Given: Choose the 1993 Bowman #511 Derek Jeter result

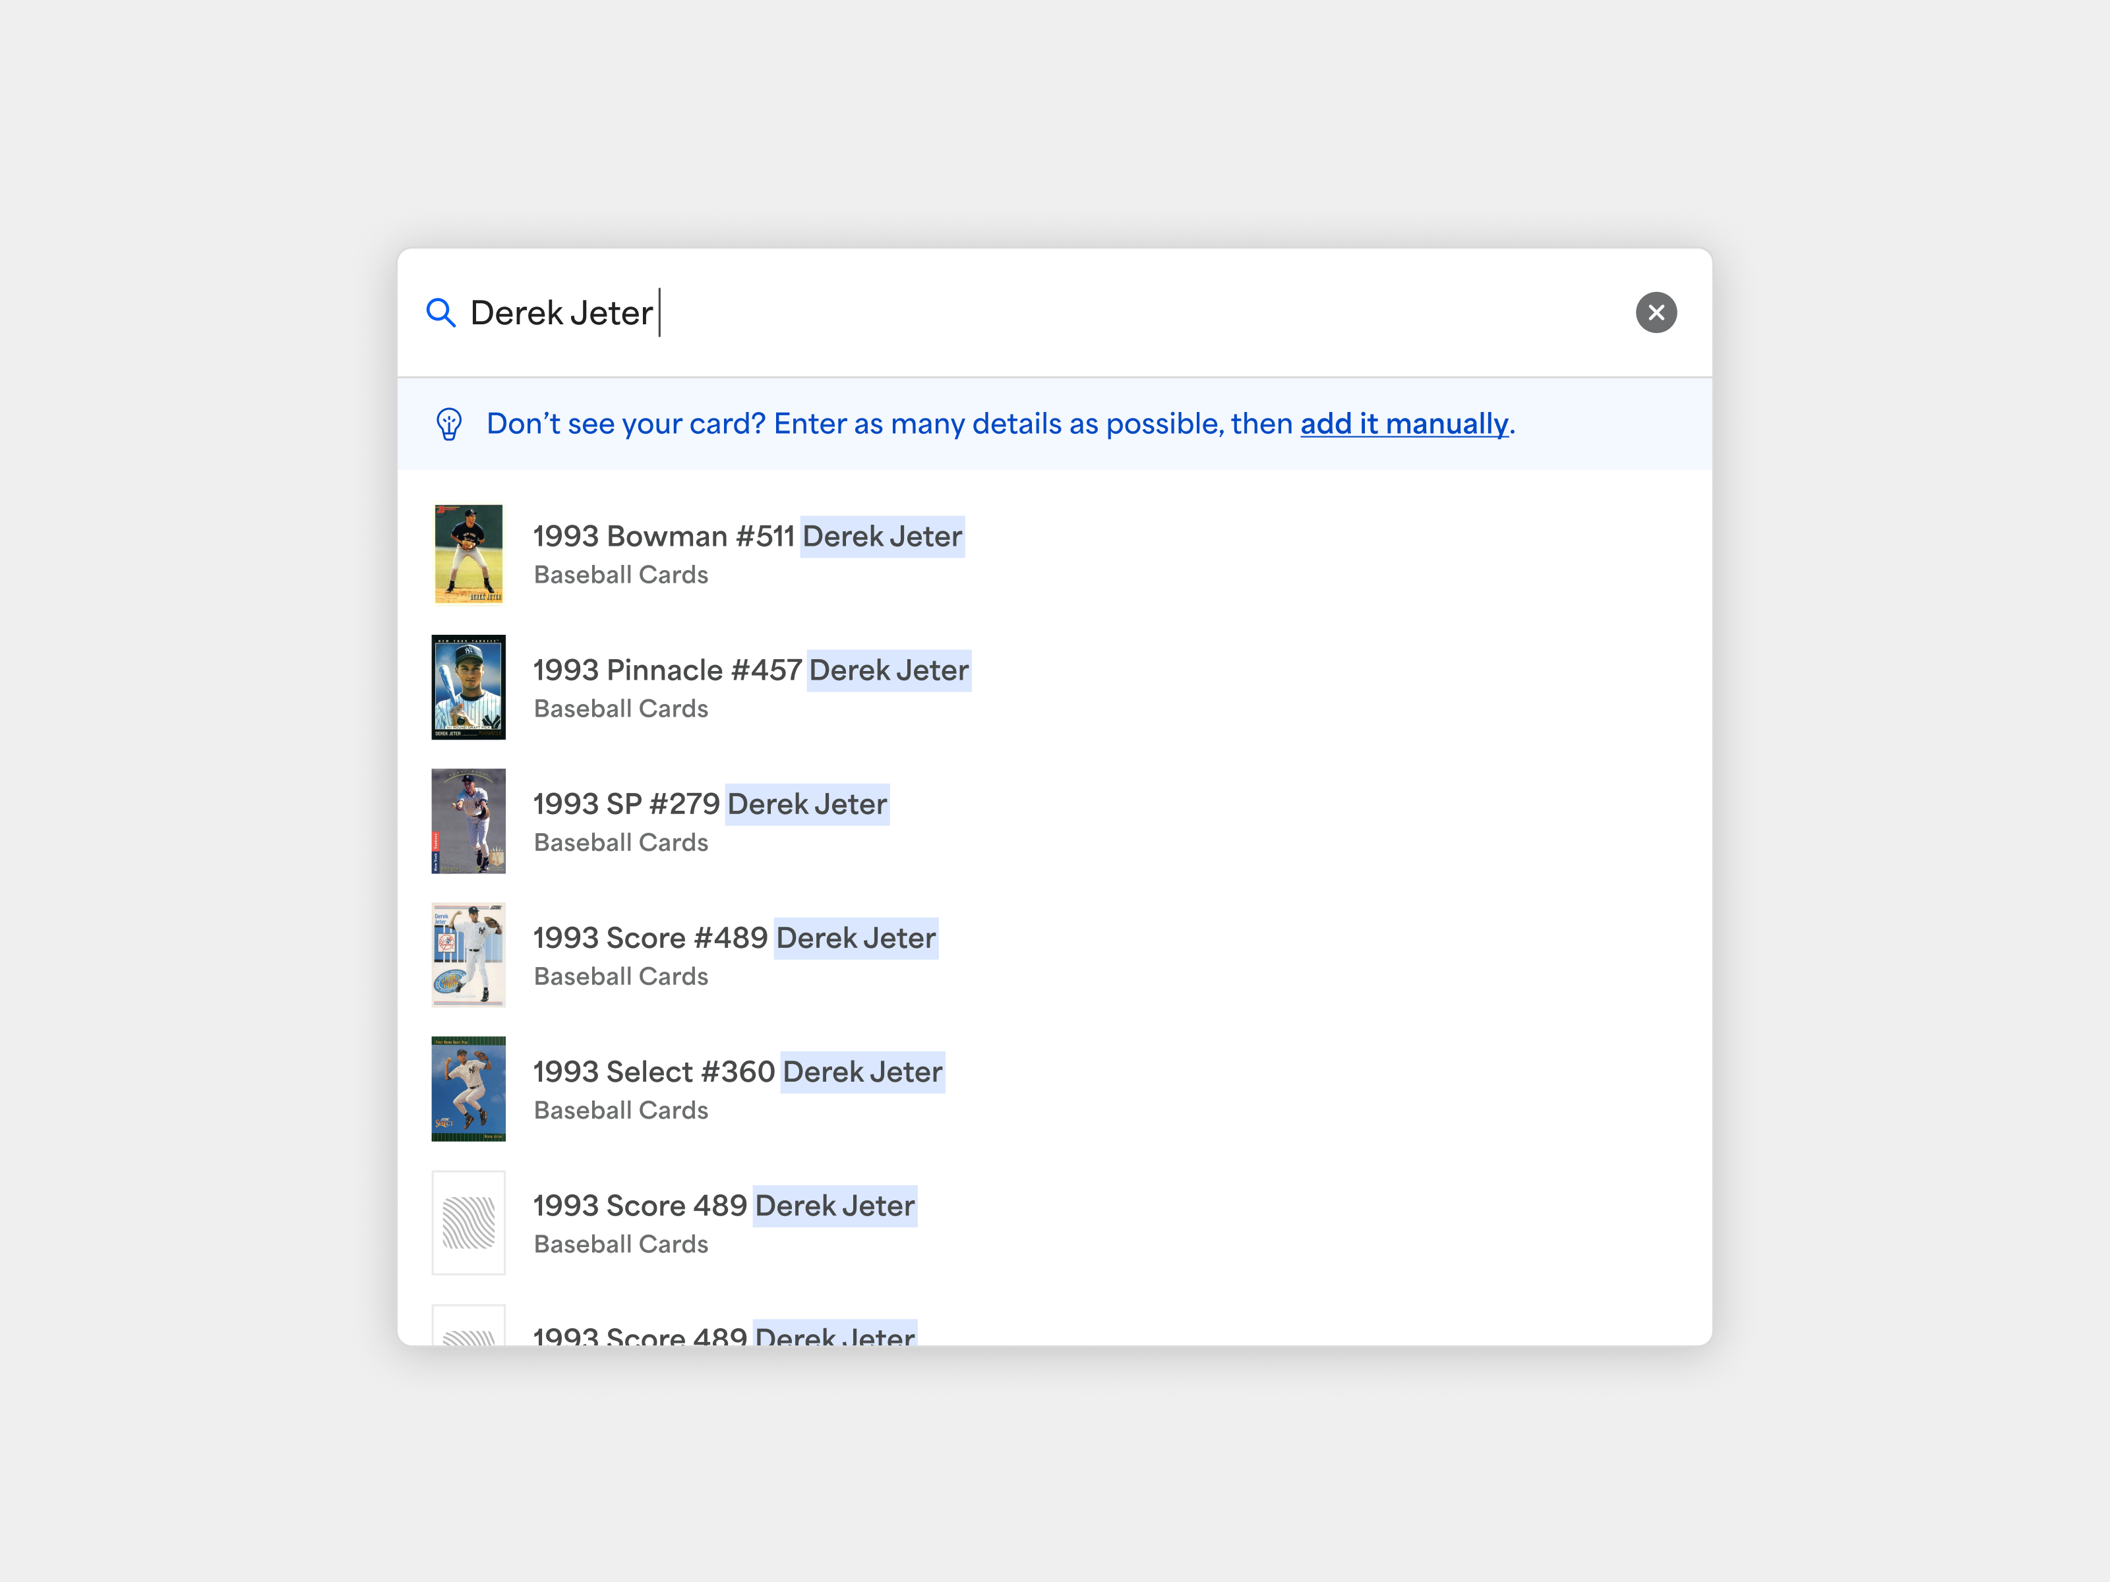Looking at the screenshot, I should tap(748, 536).
